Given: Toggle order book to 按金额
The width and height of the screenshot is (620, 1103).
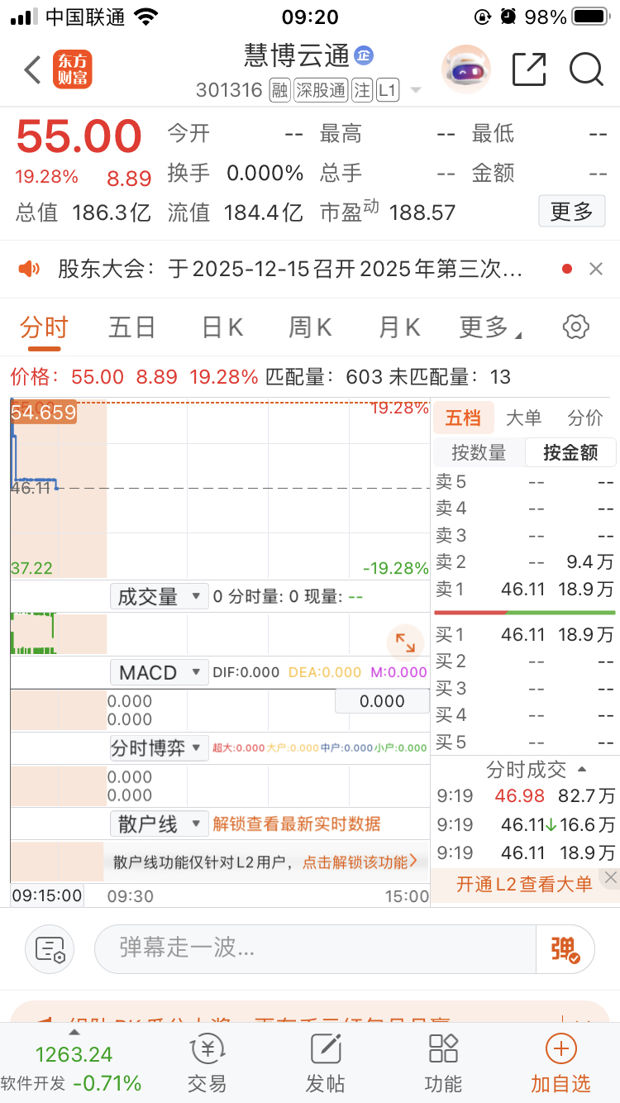Looking at the screenshot, I should point(570,452).
